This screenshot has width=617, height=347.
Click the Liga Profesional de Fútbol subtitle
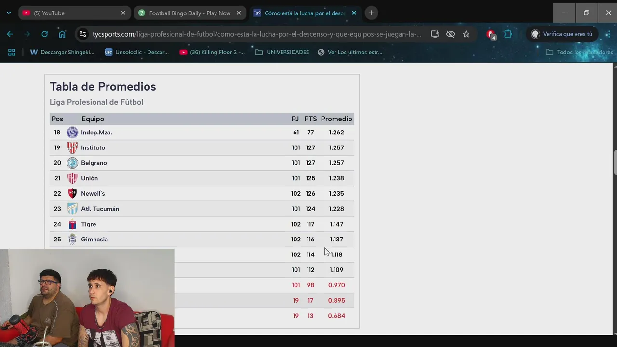[96, 102]
